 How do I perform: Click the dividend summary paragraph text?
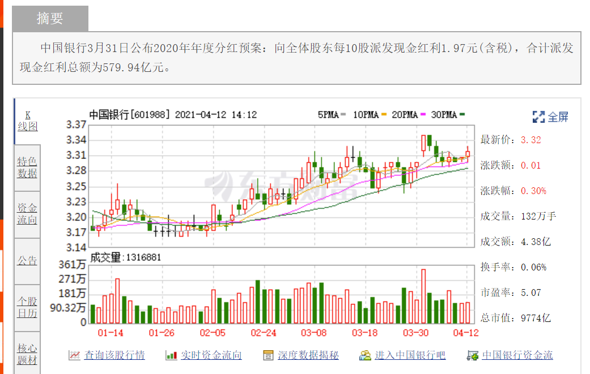point(296,58)
